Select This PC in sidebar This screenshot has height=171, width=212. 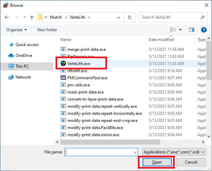27,66
